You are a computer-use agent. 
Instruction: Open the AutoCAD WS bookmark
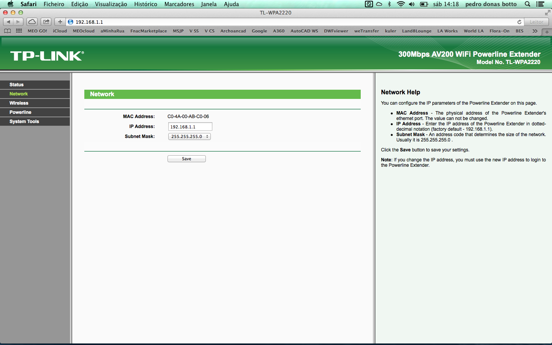pos(304,31)
